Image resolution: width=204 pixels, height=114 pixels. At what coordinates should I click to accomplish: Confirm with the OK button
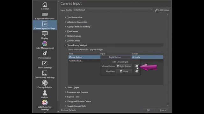click(x=148, y=110)
